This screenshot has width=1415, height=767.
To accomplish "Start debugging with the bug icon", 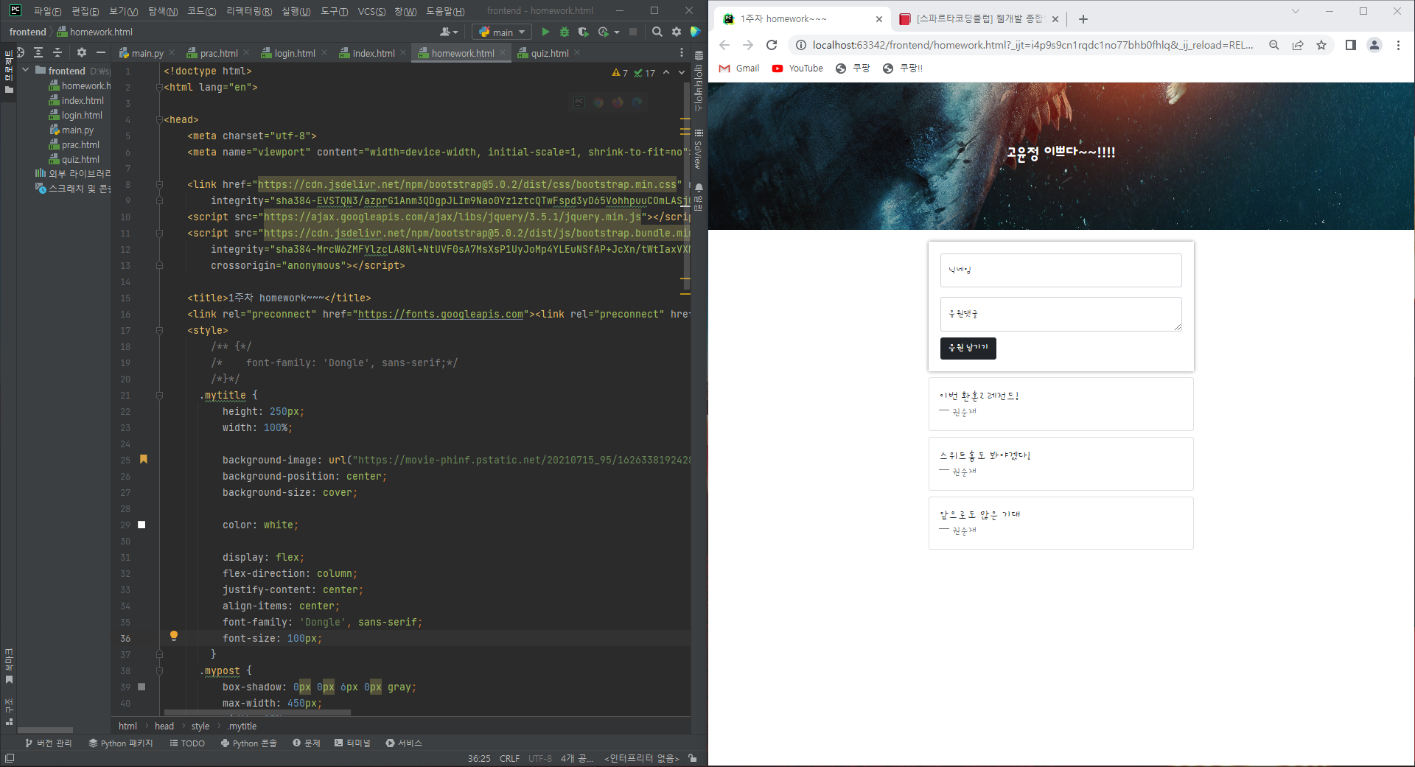I will tap(565, 32).
